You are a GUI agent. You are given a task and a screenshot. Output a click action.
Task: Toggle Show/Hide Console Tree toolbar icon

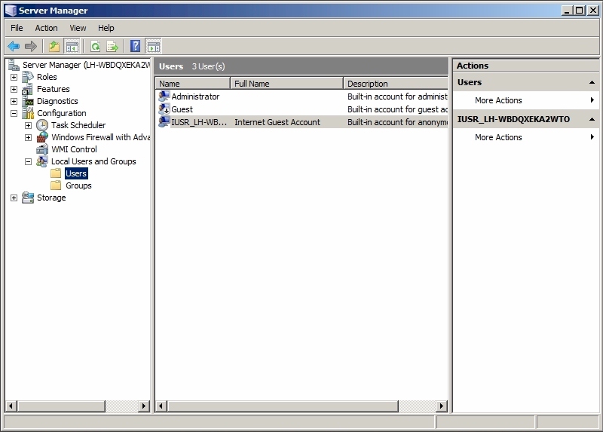pyautogui.click(x=72, y=47)
